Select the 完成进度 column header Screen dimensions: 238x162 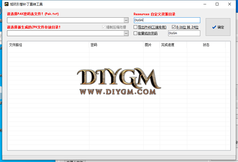pyautogui.click(x=173, y=45)
